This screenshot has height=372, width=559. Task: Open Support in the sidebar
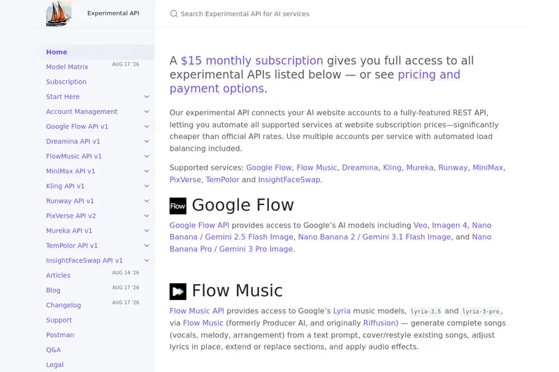coord(59,320)
